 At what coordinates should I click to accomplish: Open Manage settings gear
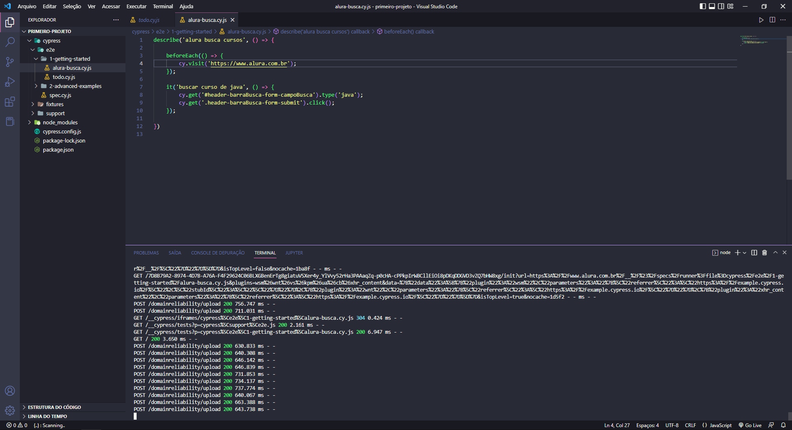point(10,411)
